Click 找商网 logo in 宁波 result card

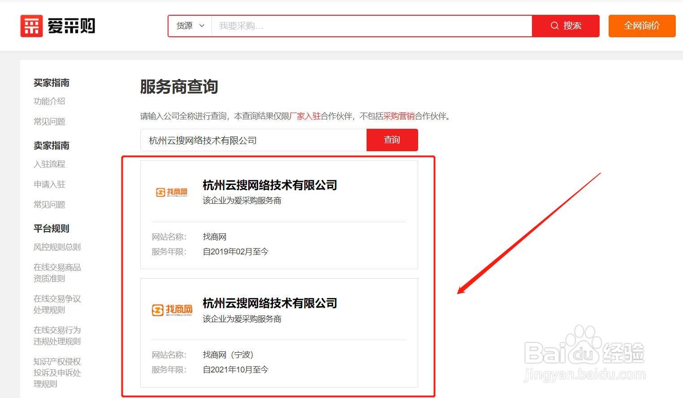click(172, 310)
